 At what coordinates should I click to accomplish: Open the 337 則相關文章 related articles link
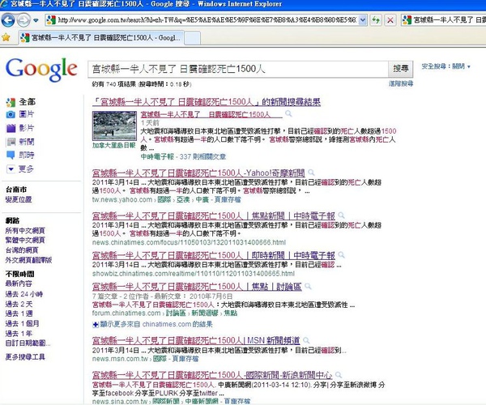pyautogui.click(x=202, y=157)
